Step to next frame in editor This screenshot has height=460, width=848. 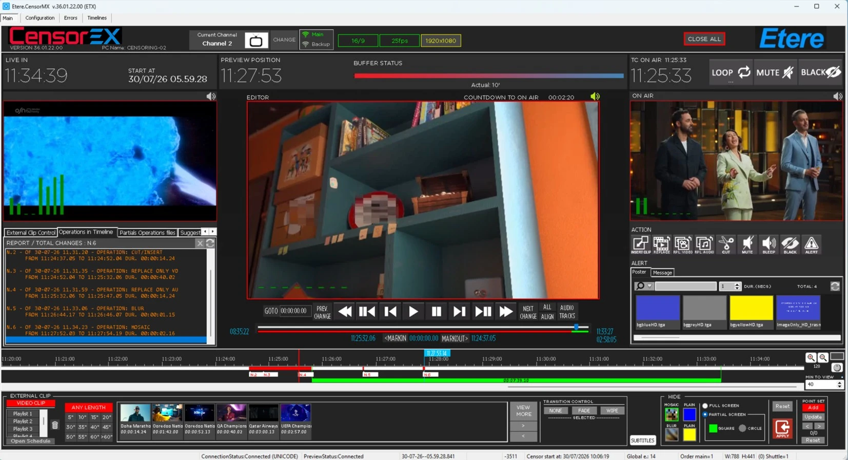[x=459, y=312]
